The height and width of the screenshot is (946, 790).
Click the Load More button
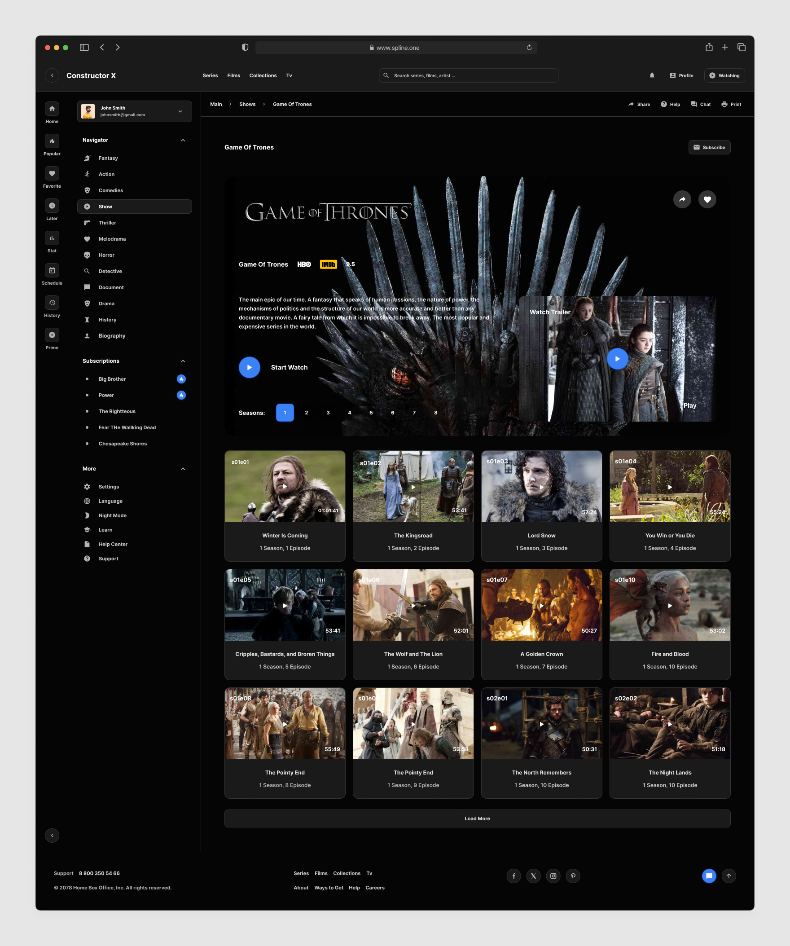pyautogui.click(x=478, y=818)
